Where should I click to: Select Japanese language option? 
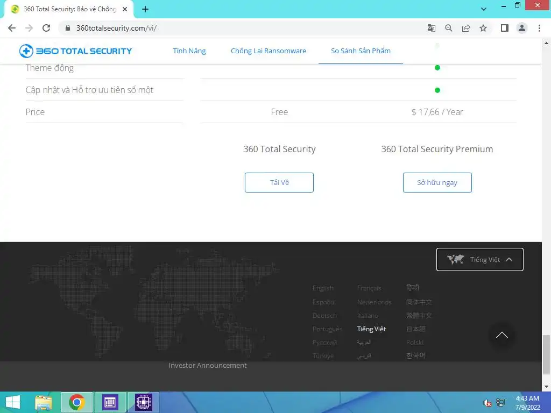coord(416,329)
